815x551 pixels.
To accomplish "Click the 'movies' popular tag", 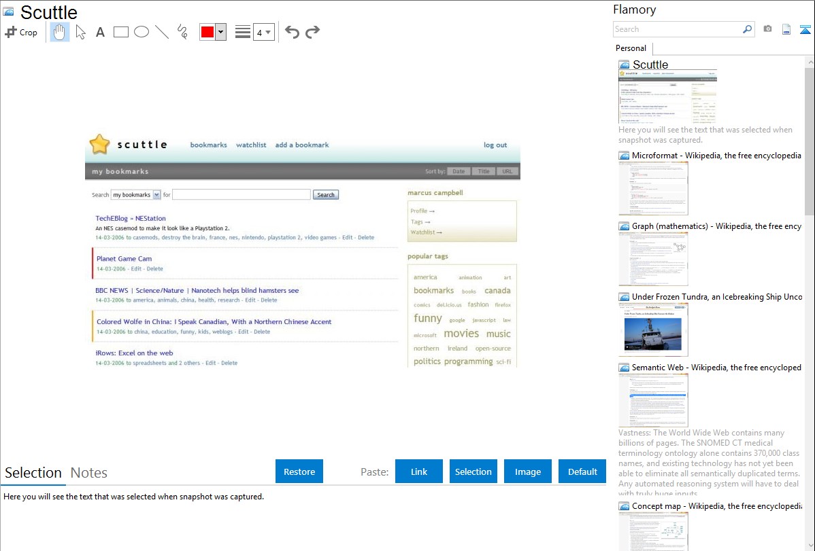I will pos(461,334).
